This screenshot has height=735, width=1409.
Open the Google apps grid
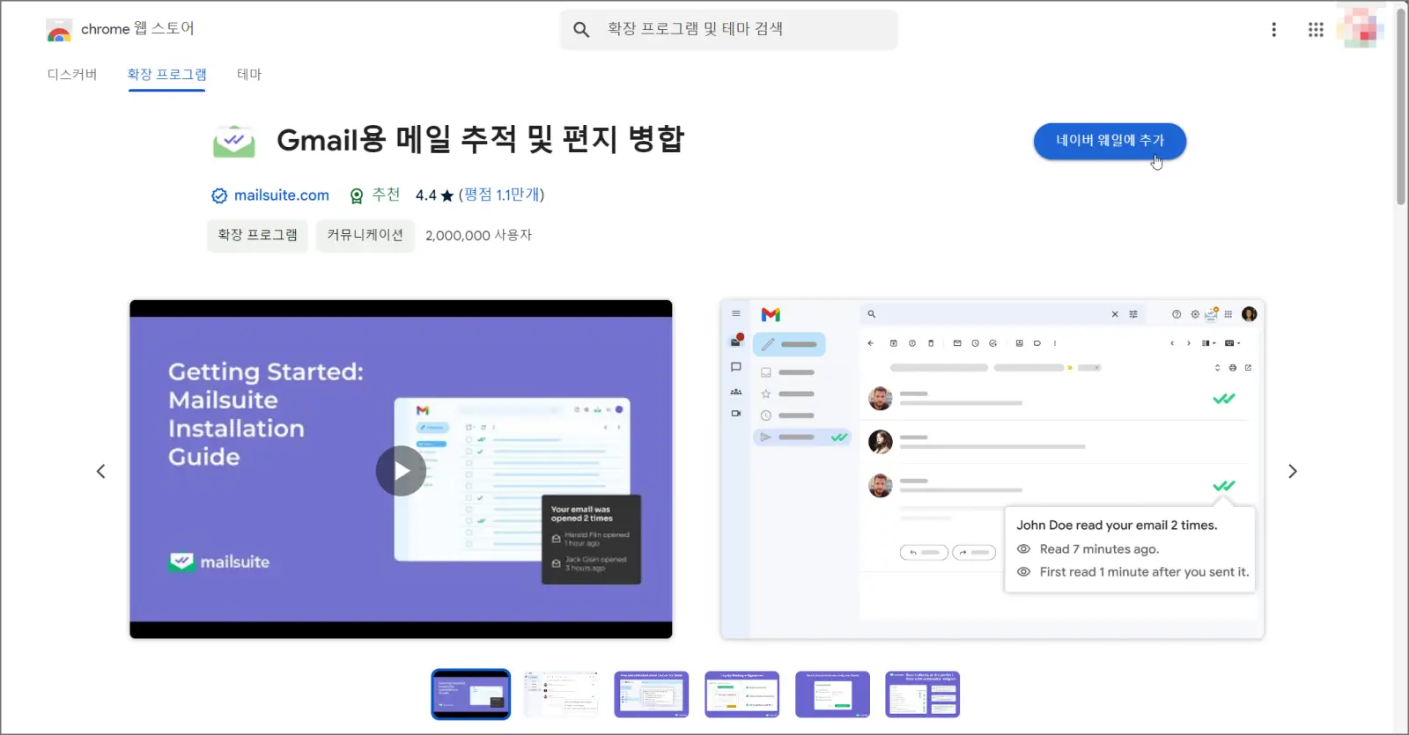click(1316, 30)
